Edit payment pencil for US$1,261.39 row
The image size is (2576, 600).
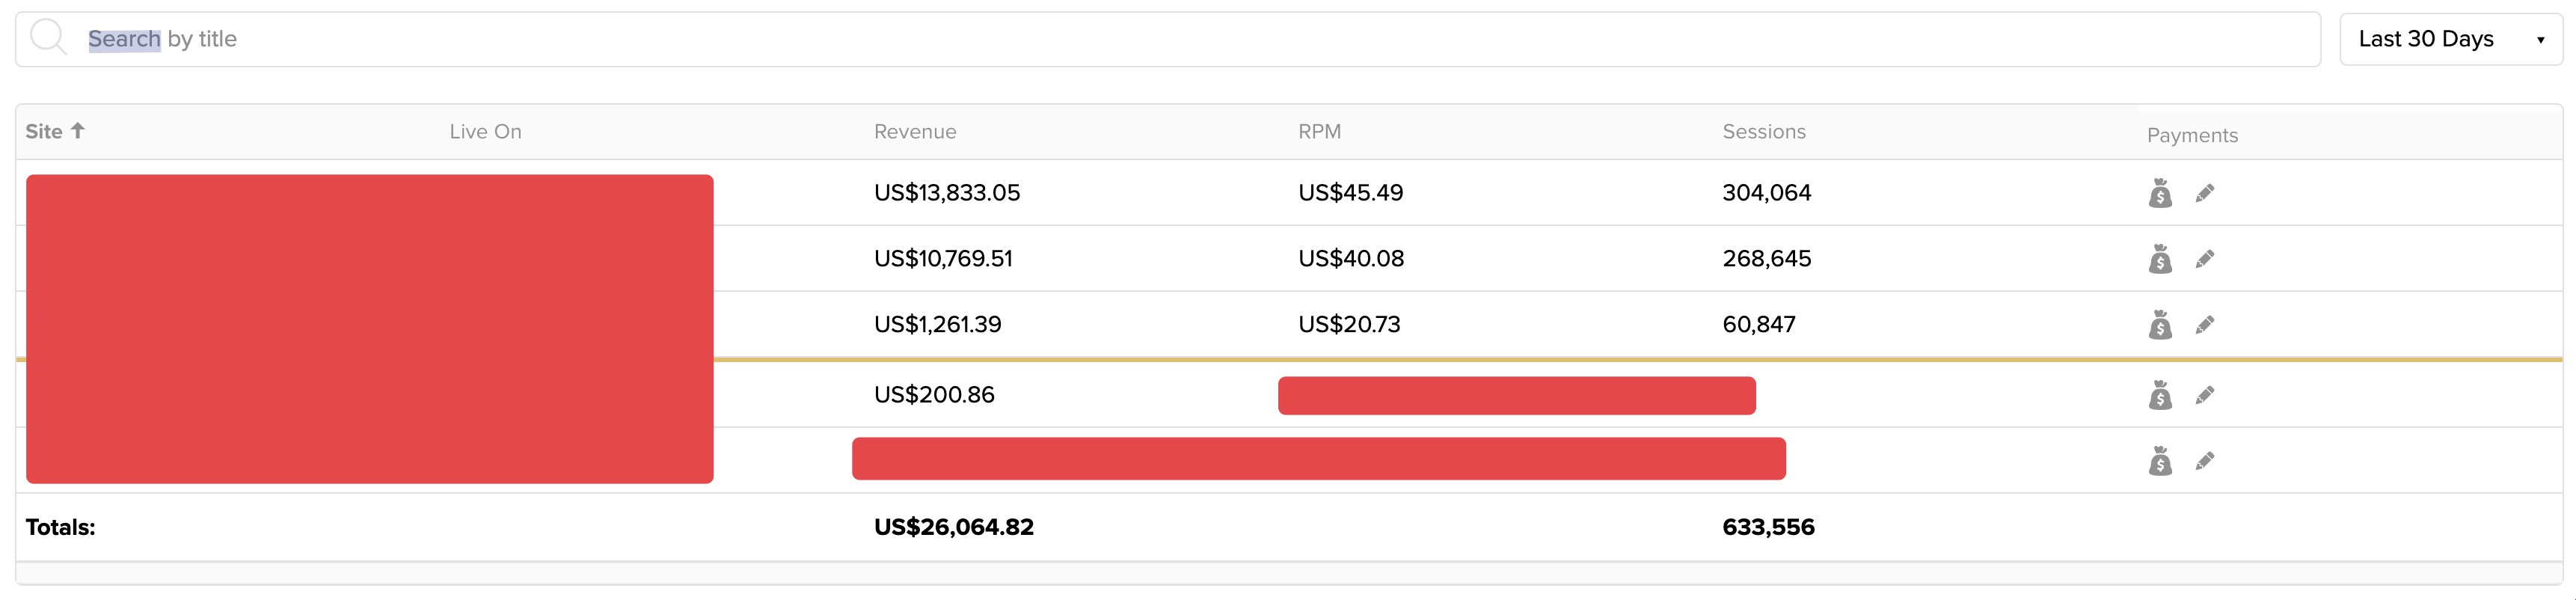point(2205,325)
